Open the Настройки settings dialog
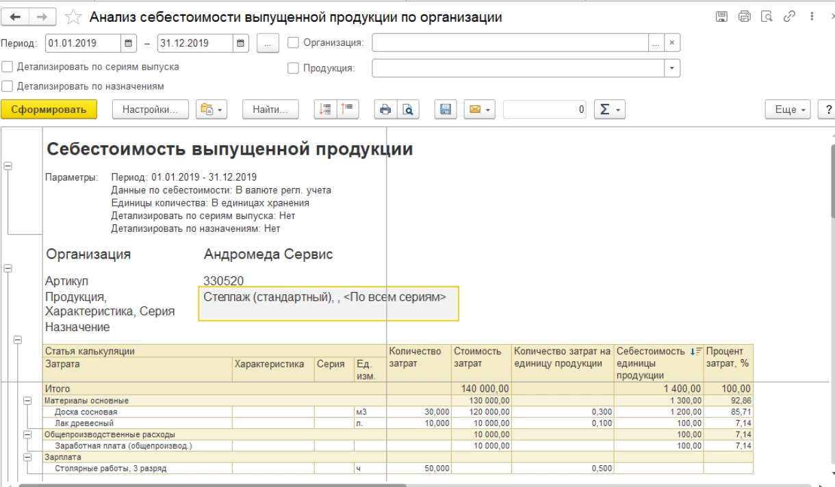 click(149, 109)
